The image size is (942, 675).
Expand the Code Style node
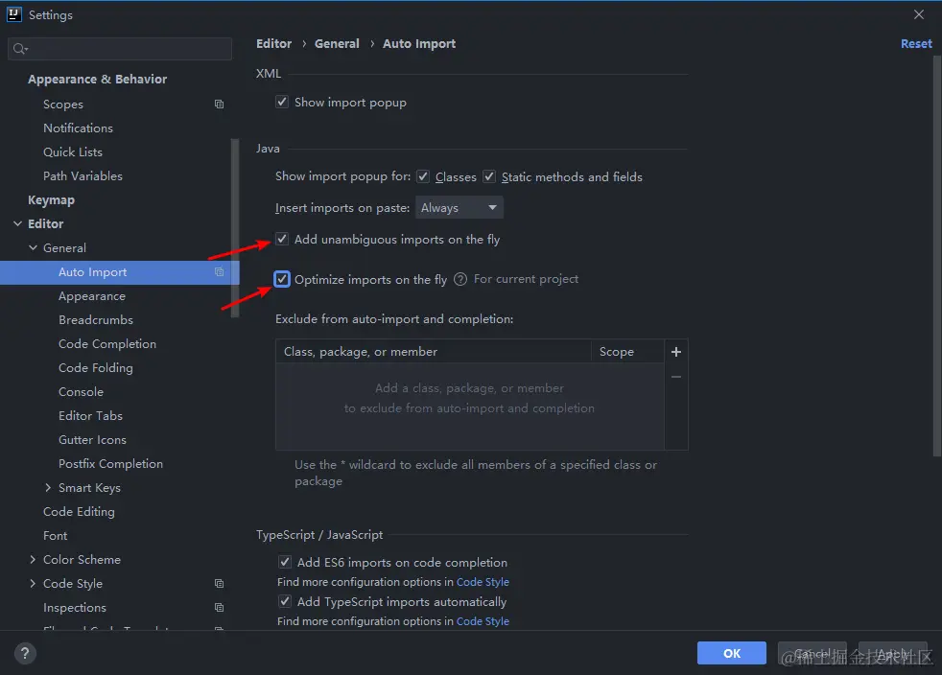point(33,584)
